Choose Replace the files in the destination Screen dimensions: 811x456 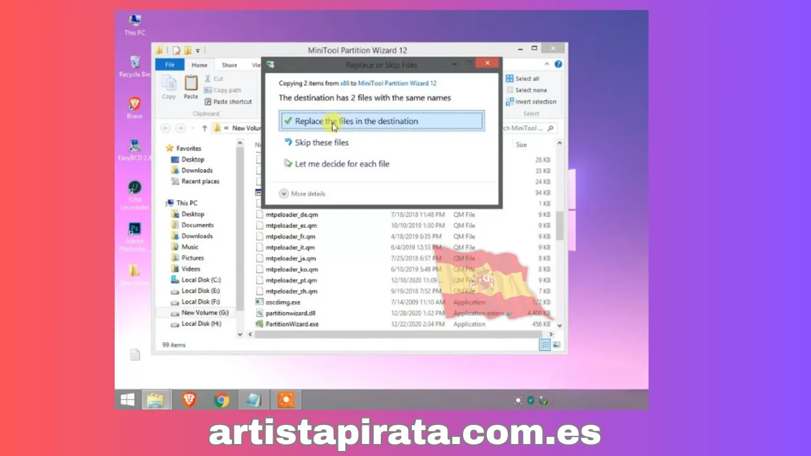[x=381, y=121]
